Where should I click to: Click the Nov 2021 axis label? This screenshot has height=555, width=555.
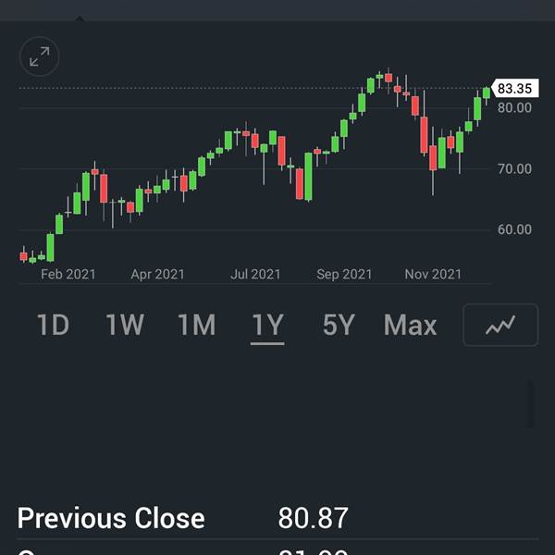(x=433, y=275)
